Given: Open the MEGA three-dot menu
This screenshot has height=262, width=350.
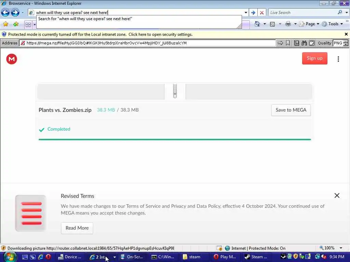Looking at the screenshot, I should click(x=338, y=59).
